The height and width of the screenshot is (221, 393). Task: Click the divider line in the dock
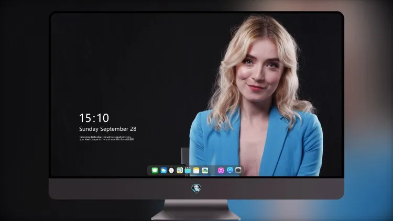point(213,171)
